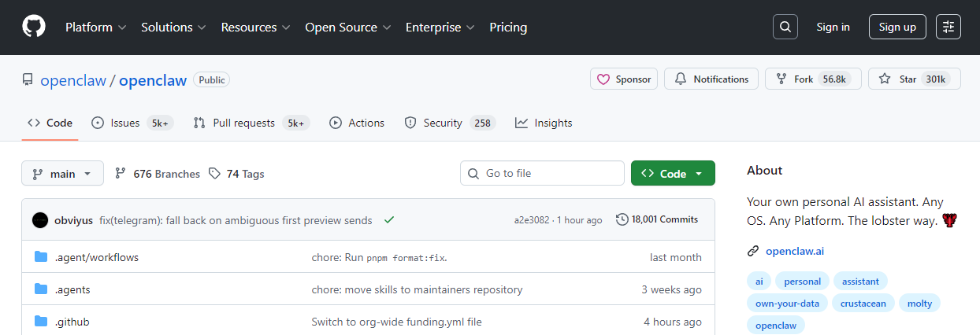Viewport: 980px width, 335px height.
Task: Open commit 'Switch to org-wide funding.yml file'
Action: [397, 322]
